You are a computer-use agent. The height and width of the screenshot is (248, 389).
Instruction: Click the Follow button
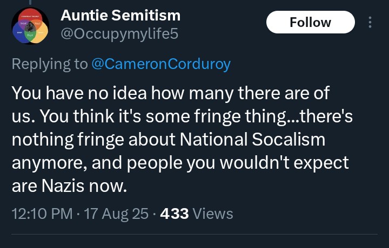click(x=310, y=22)
